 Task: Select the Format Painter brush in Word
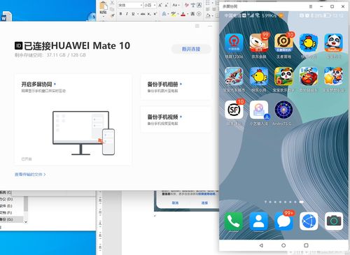click(113, 15)
